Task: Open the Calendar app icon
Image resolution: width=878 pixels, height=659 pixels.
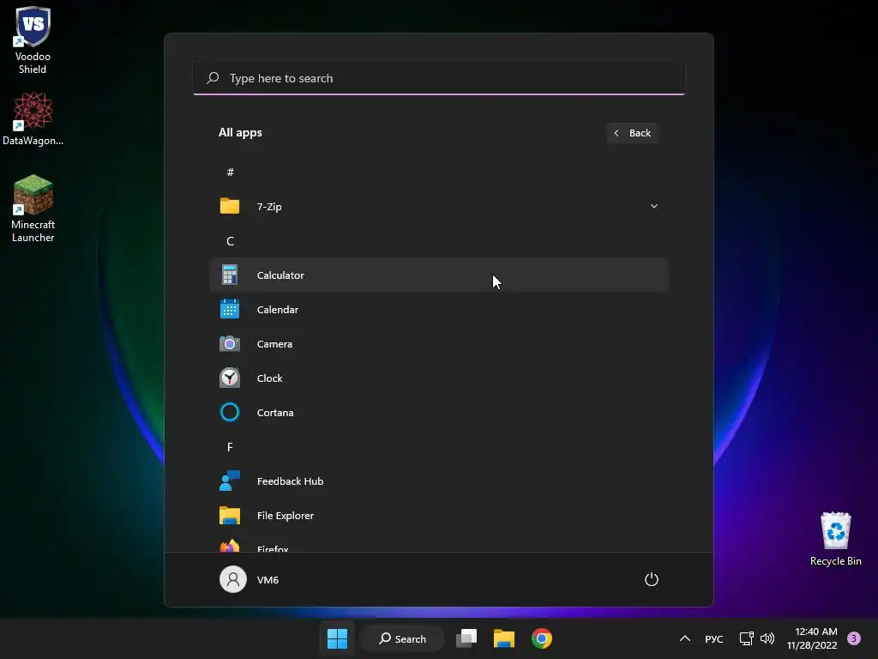Action: click(230, 309)
